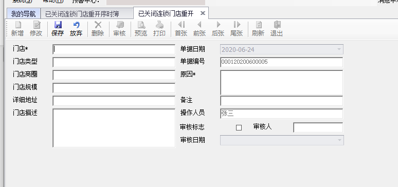This screenshot has width=398, height=187.
Task: Switch to 已关闭连锁门店重开序时簿 tab
Action: click(82, 14)
